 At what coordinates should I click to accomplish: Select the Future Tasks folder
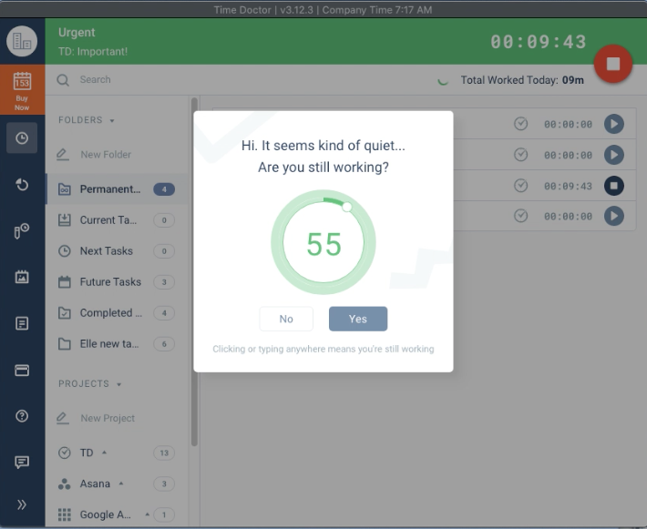pos(117,282)
